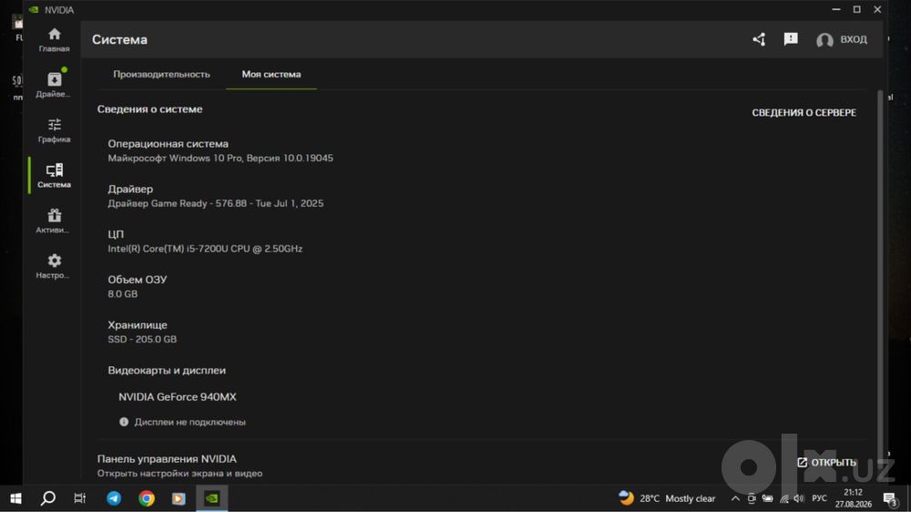Click the NVIDIA GeForce 940MX entry
911x512 pixels.
pyautogui.click(x=178, y=397)
